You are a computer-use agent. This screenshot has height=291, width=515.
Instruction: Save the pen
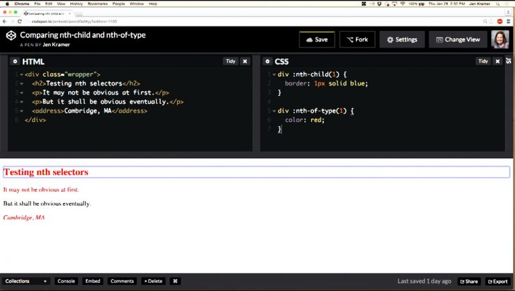point(317,40)
